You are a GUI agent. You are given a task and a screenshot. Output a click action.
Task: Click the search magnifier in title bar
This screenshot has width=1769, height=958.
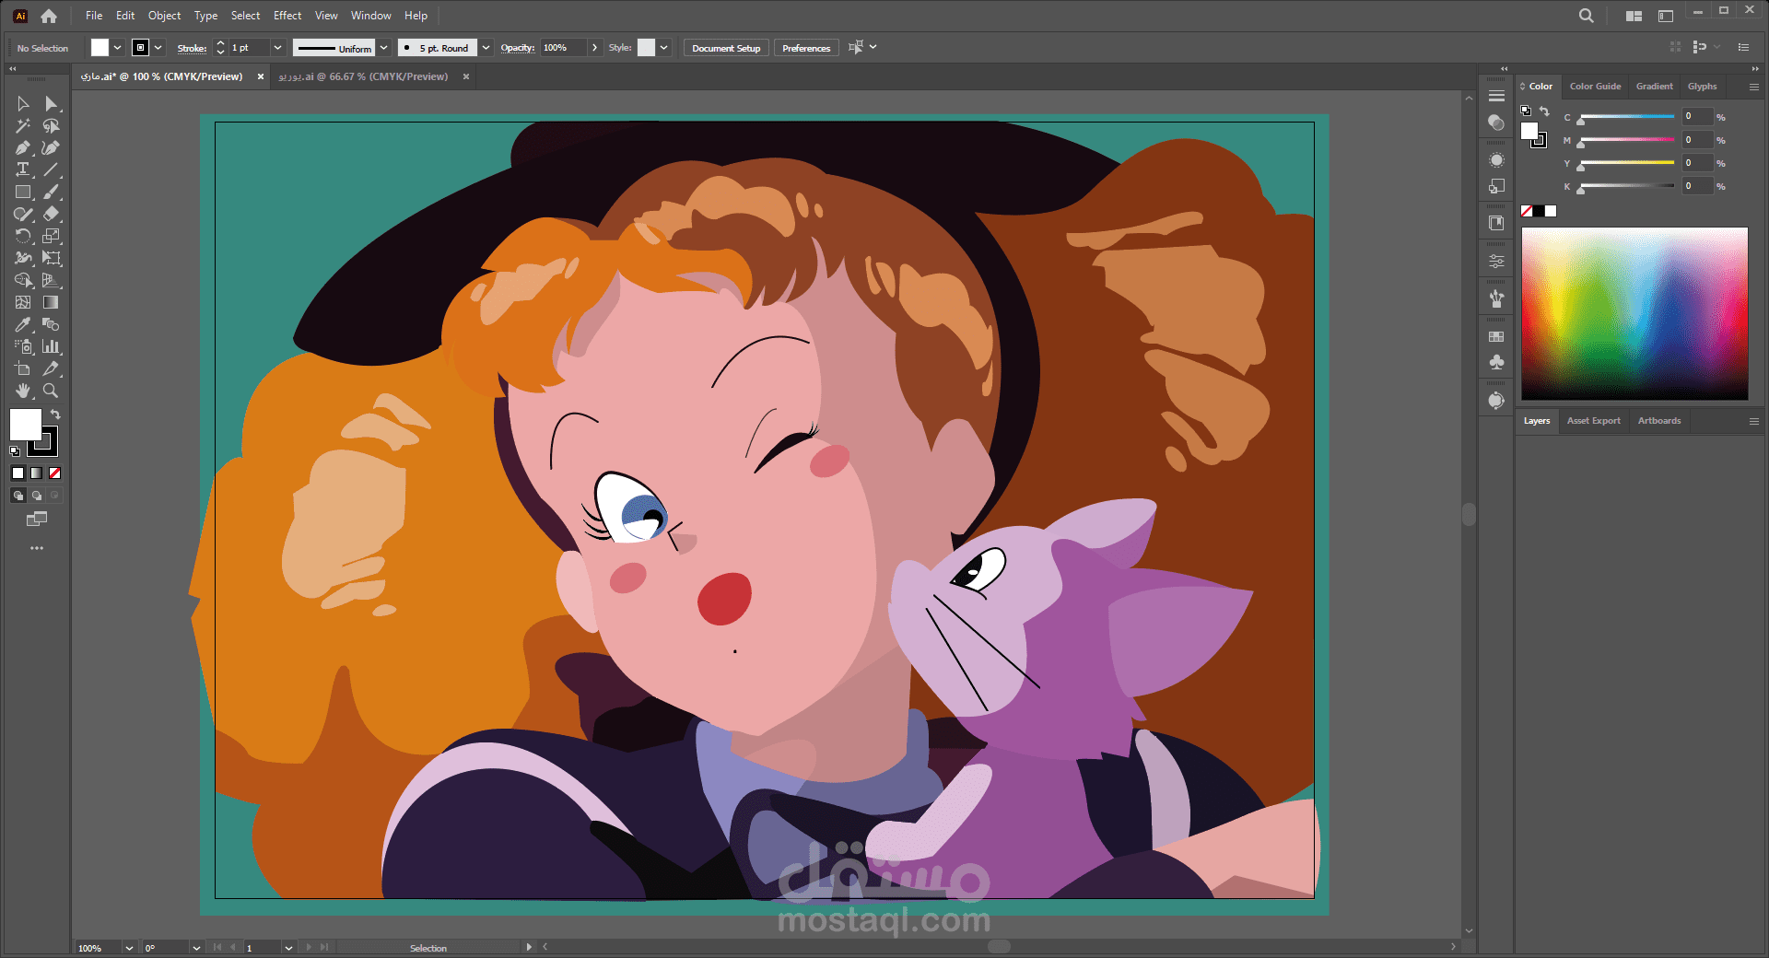(x=1586, y=16)
